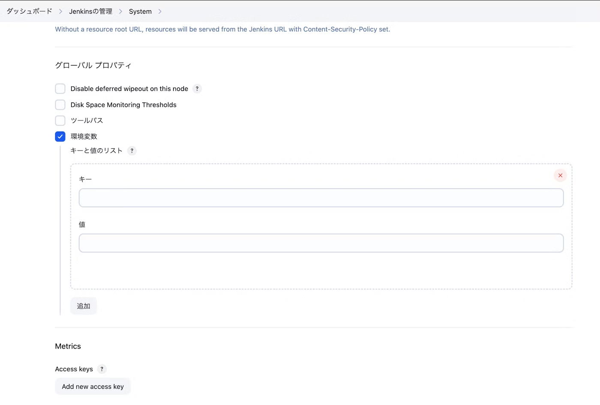
Task: Click inside the 値 input field
Action: click(x=321, y=243)
